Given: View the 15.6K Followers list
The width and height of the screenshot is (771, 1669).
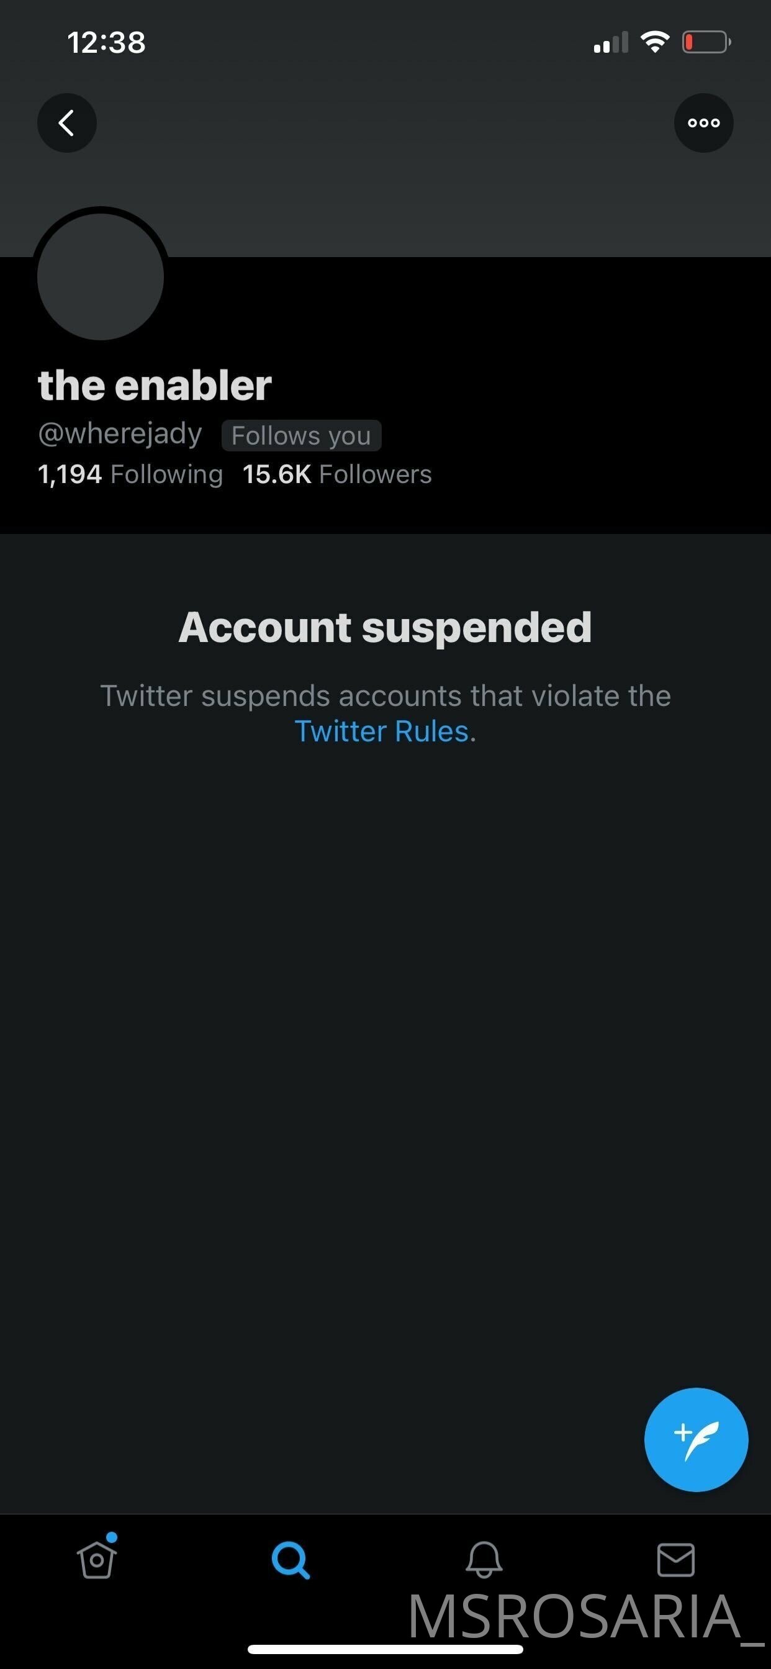Looking at the screenshot, I should [x=337, y=474].
